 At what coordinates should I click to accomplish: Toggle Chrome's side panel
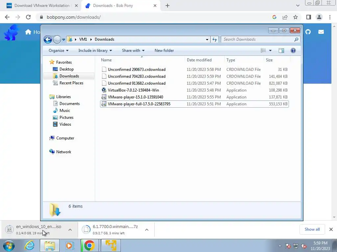309,17
